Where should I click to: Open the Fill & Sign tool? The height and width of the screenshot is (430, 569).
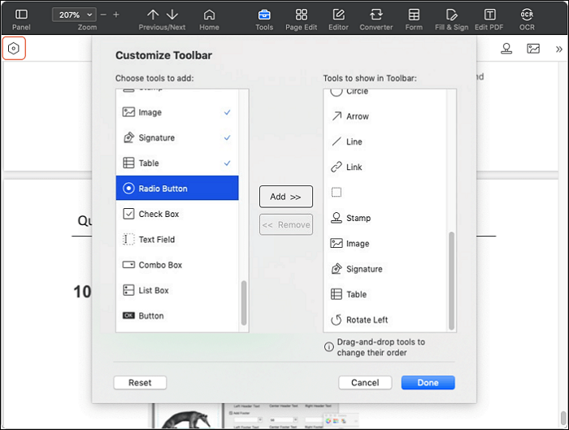tap(451, 18)
